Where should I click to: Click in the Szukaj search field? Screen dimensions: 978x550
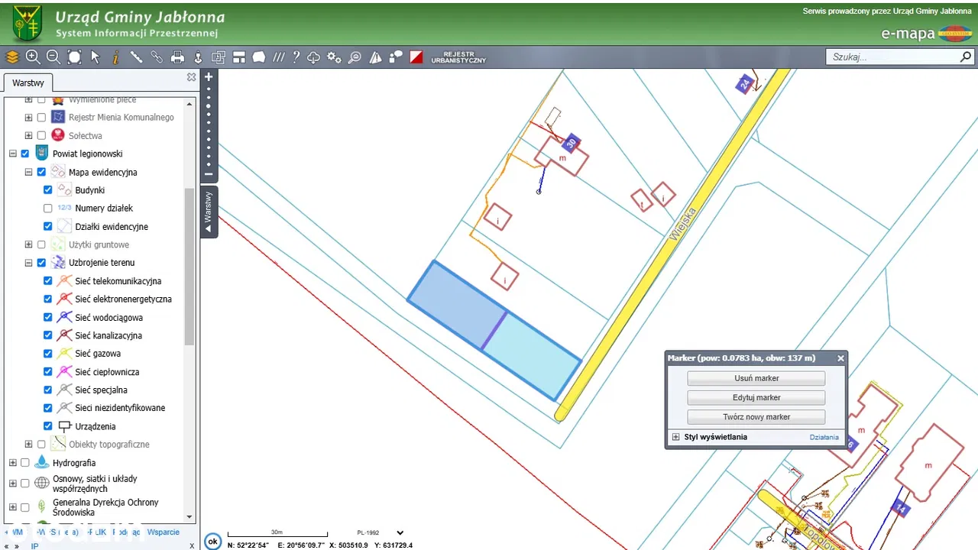(x=892, y=57)
